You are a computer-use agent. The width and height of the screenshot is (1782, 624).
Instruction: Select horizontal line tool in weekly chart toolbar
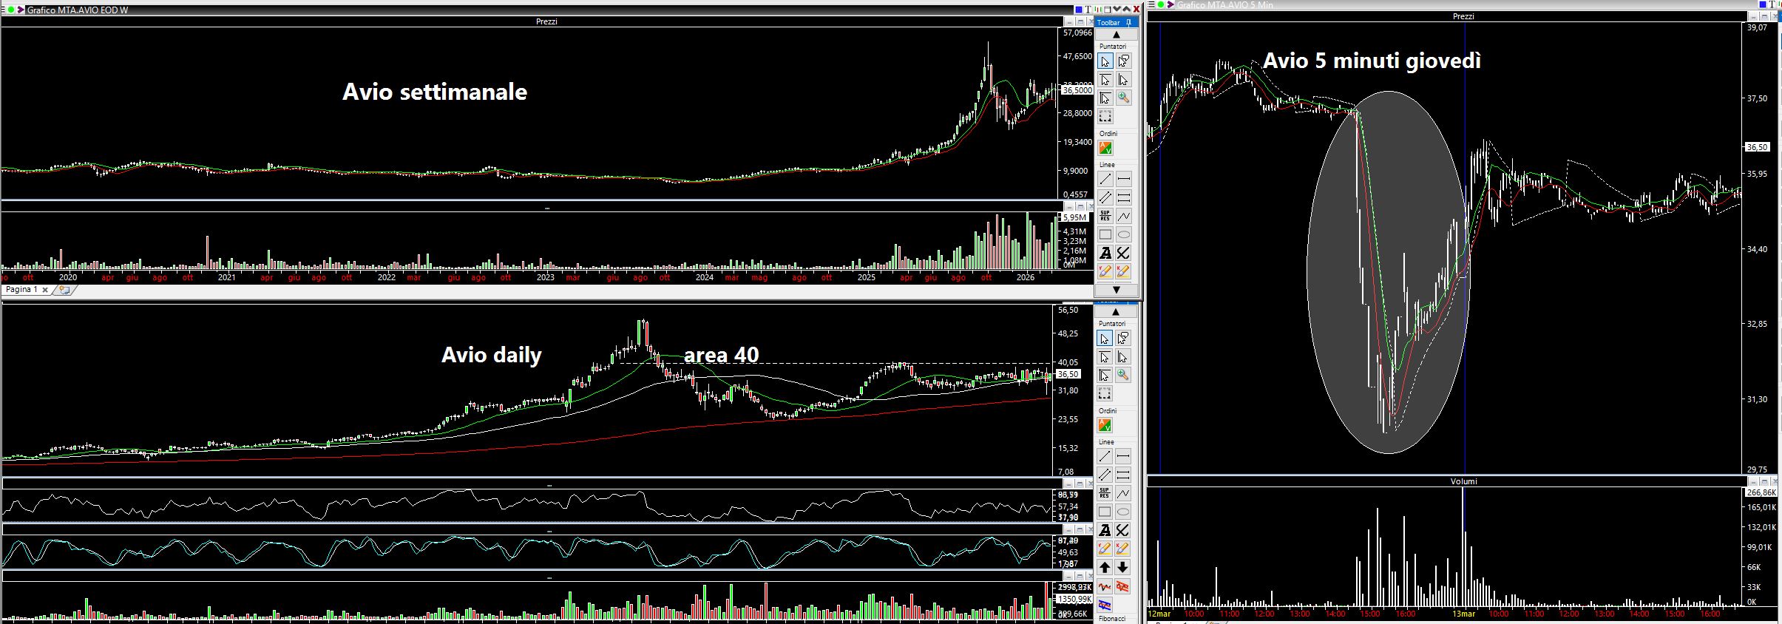point(1123,179)
